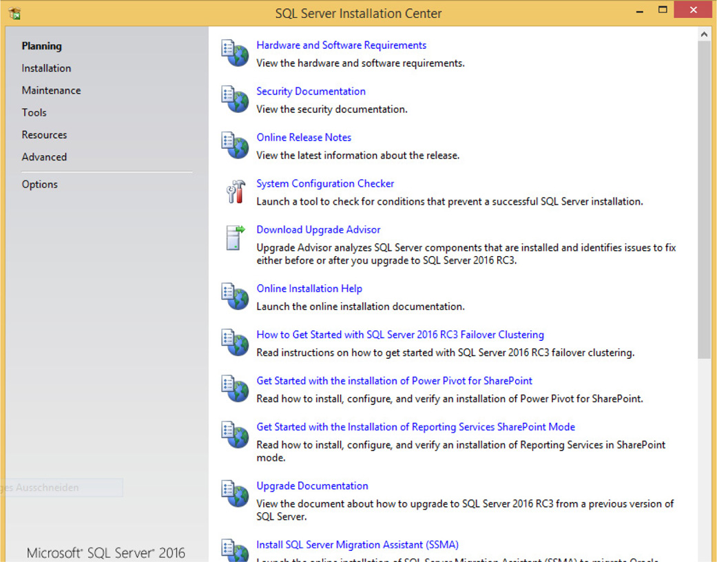The image size is (717, 562).
Task: Click the SQL Server Migration Assistant globe icon
Action: coord(235,550)
